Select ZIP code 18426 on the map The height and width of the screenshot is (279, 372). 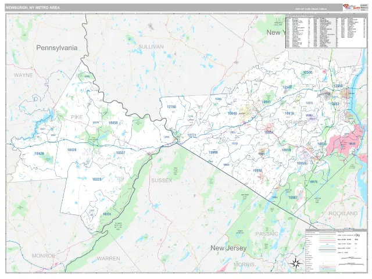pyautogui.click(x=40, y=153)
